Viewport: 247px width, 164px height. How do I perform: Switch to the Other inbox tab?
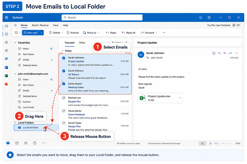(x=82, y=43)
